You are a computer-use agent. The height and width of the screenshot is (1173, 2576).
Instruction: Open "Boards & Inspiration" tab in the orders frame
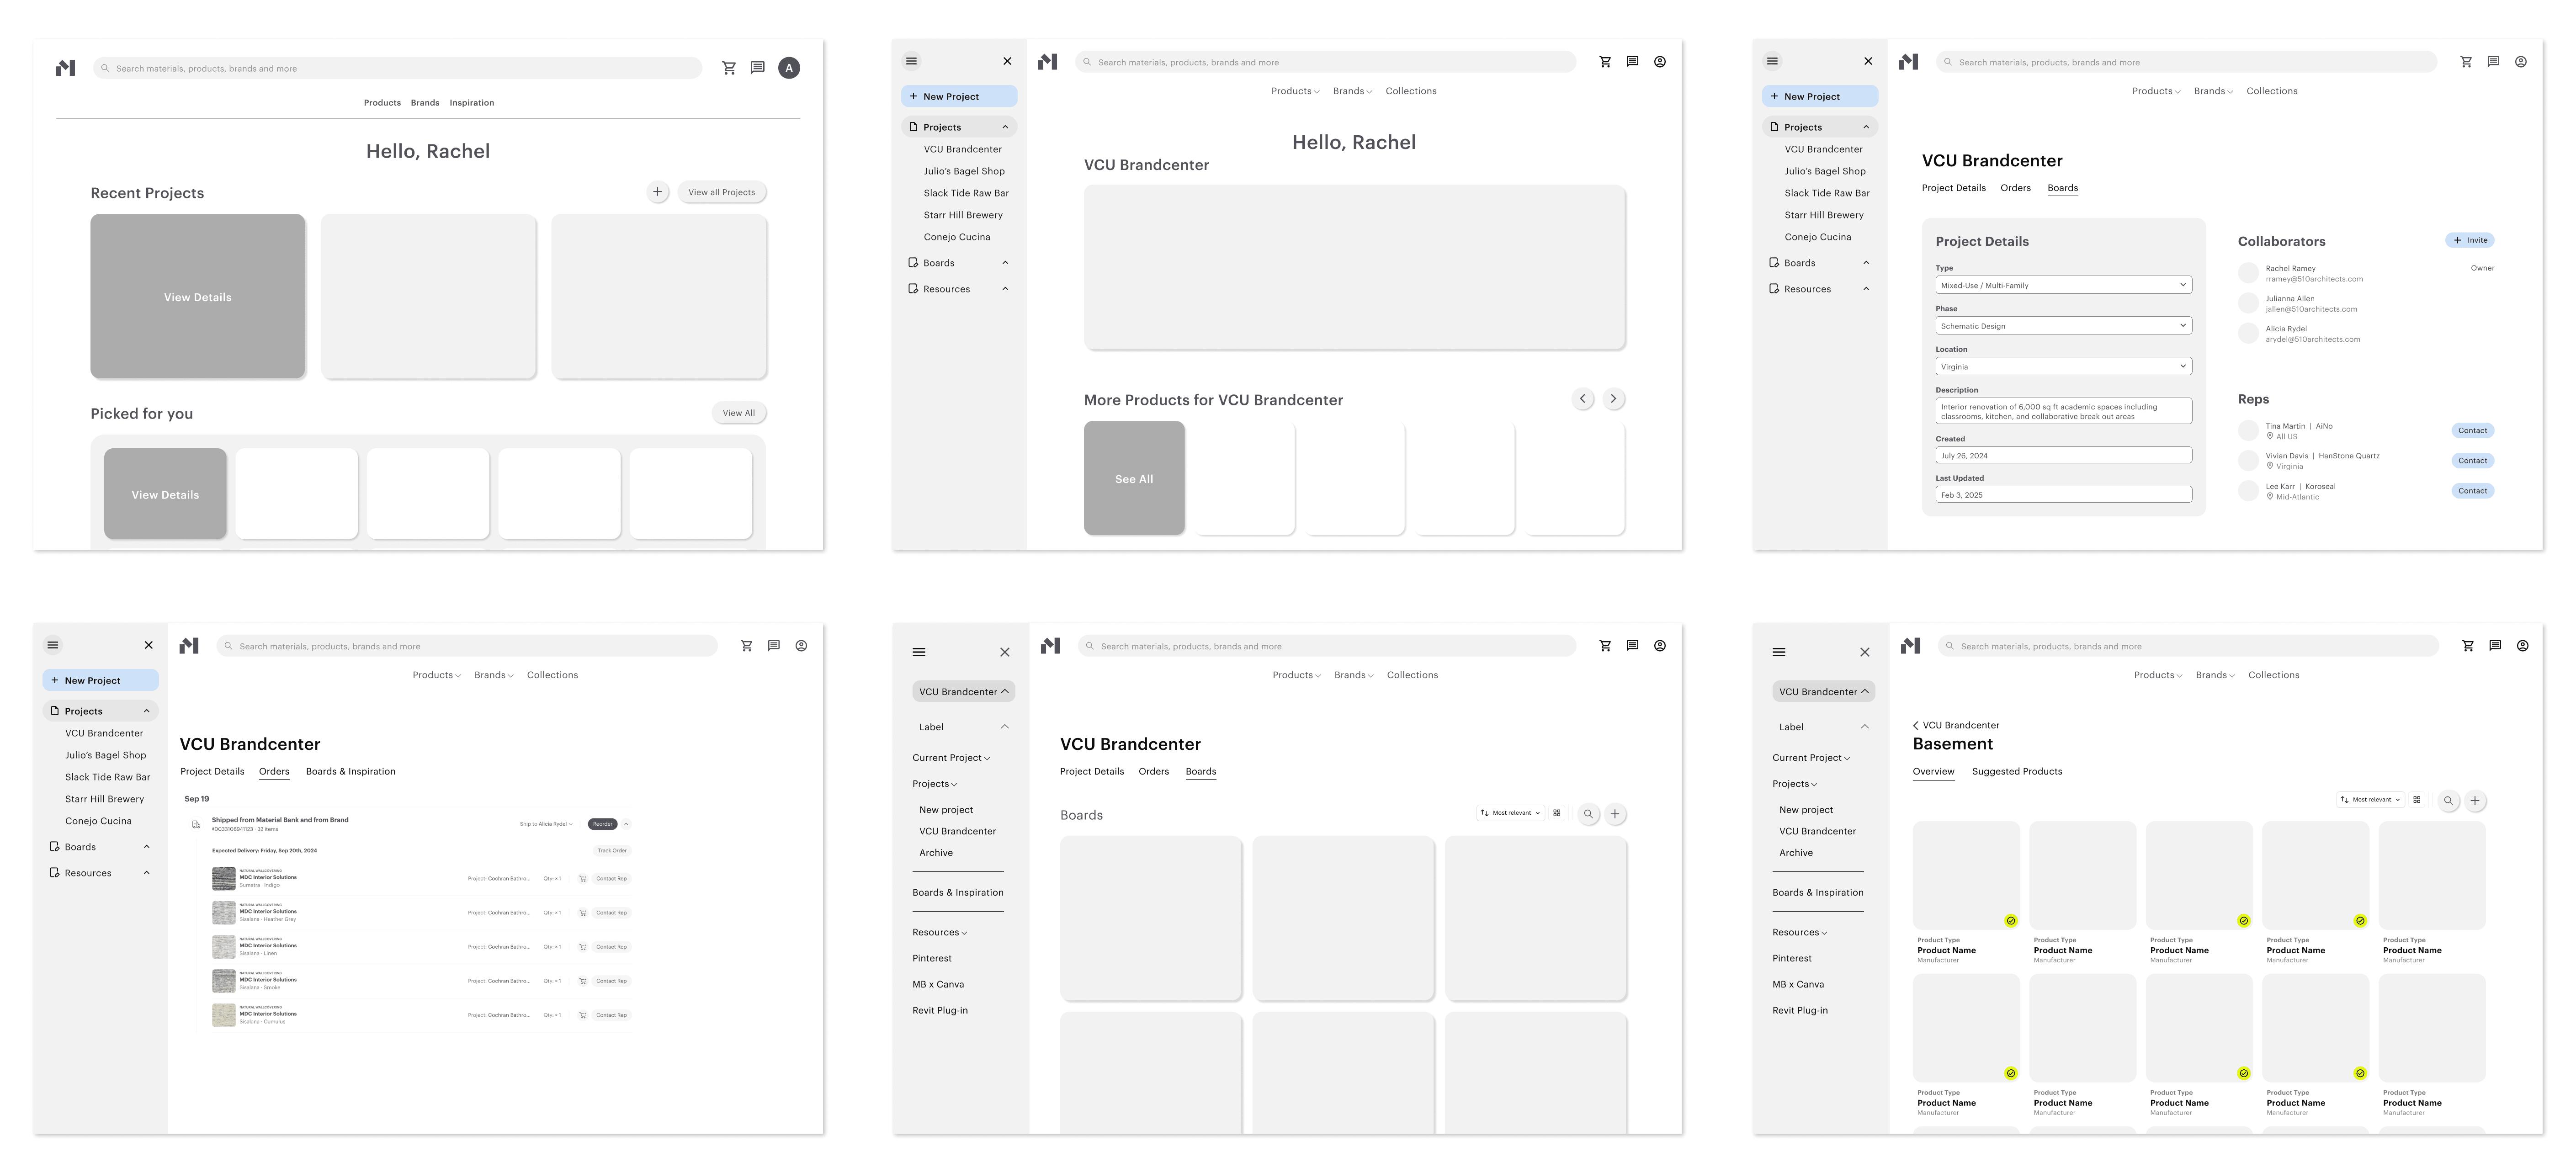tap(350, 772)
